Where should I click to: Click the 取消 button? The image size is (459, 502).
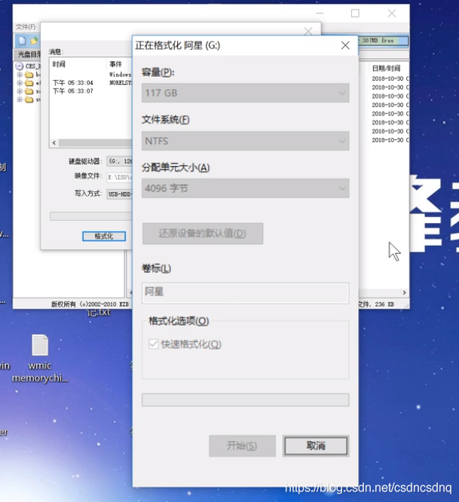[x=316, y=445]
